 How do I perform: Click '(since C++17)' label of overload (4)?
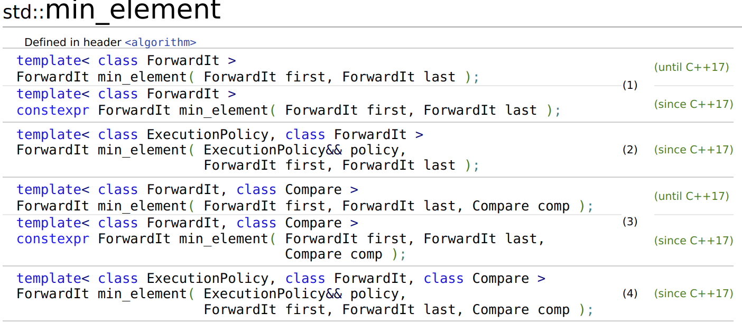[693, 293]
